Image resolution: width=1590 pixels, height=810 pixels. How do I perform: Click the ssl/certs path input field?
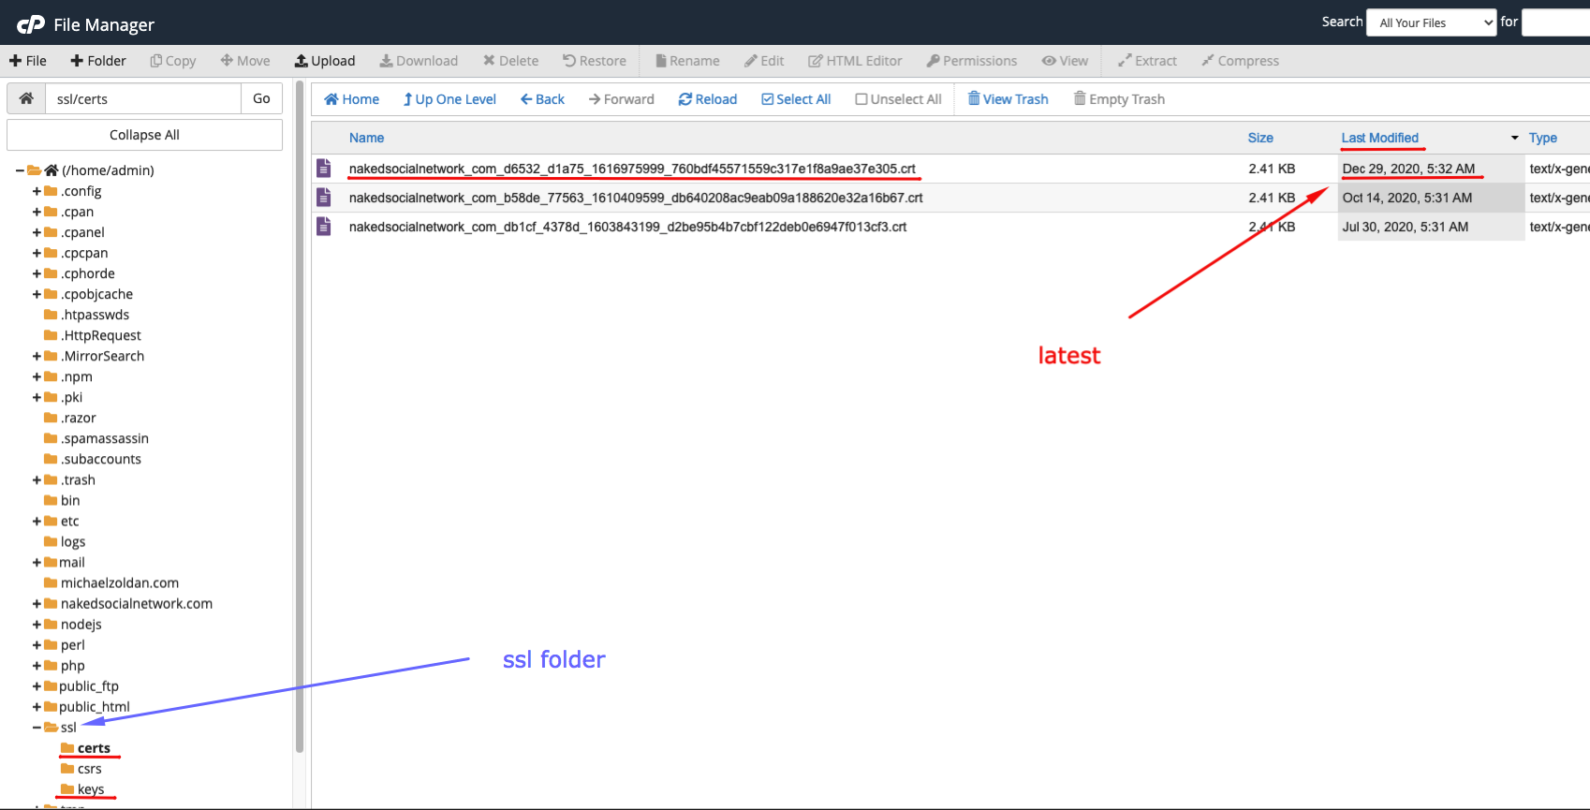click(x=143, y=98)
